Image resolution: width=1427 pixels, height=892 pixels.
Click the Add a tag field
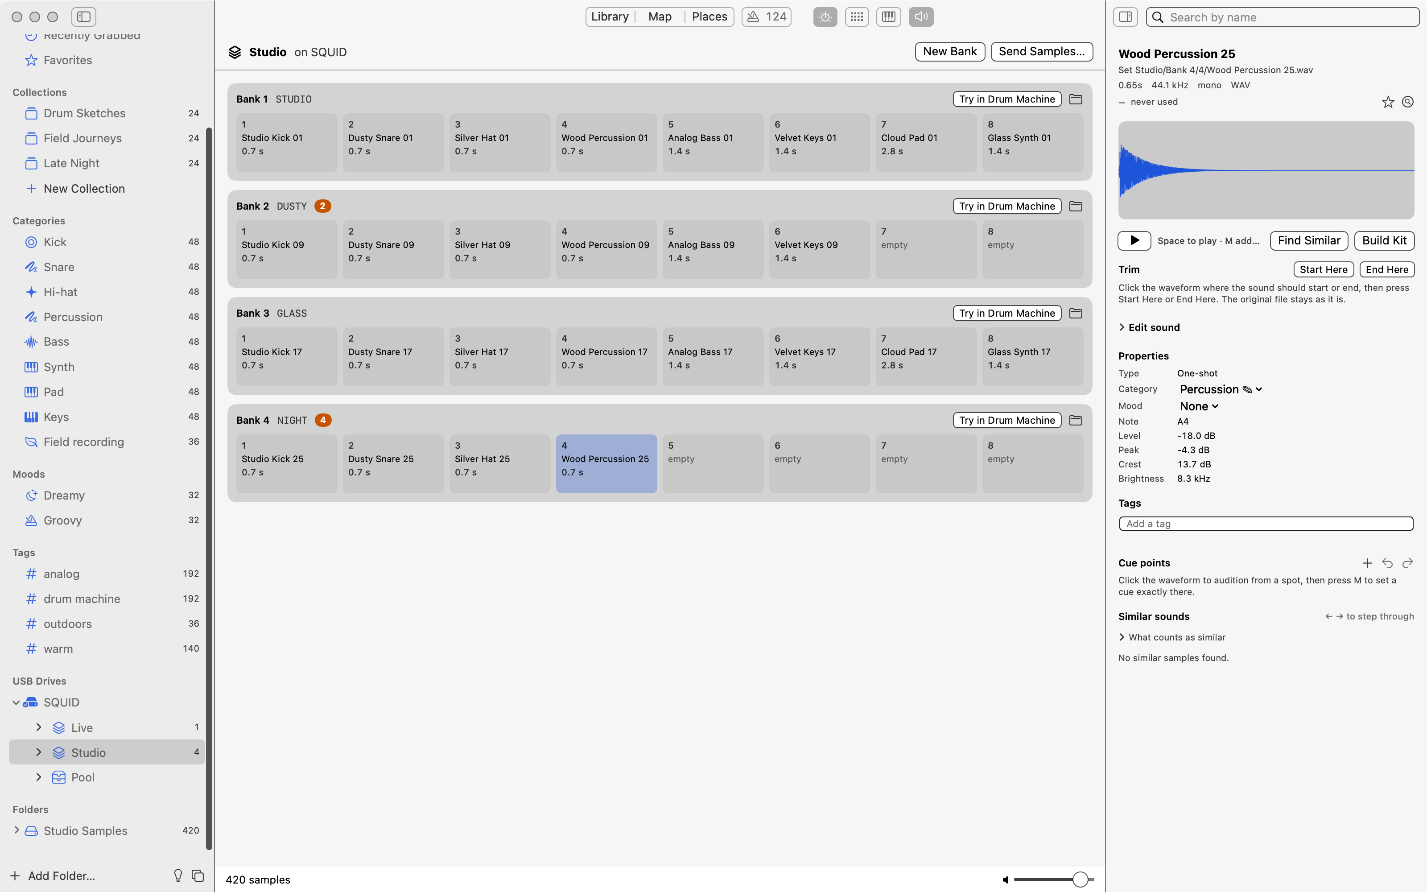(1266, 524)
